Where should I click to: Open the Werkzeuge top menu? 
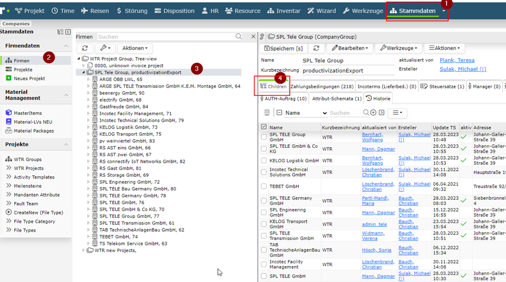363,11
